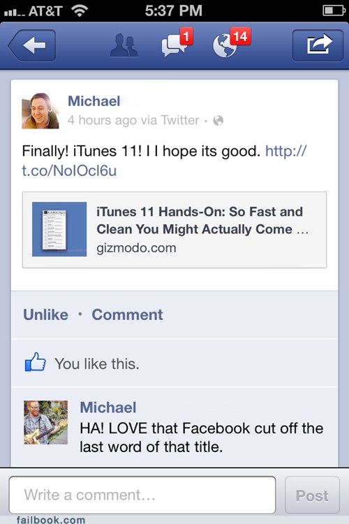Image resolution: width=349 pixels, height=524 pixels.
Task: Open the t.co/NoIOcl6u link
Action: [x=69, y=170]
